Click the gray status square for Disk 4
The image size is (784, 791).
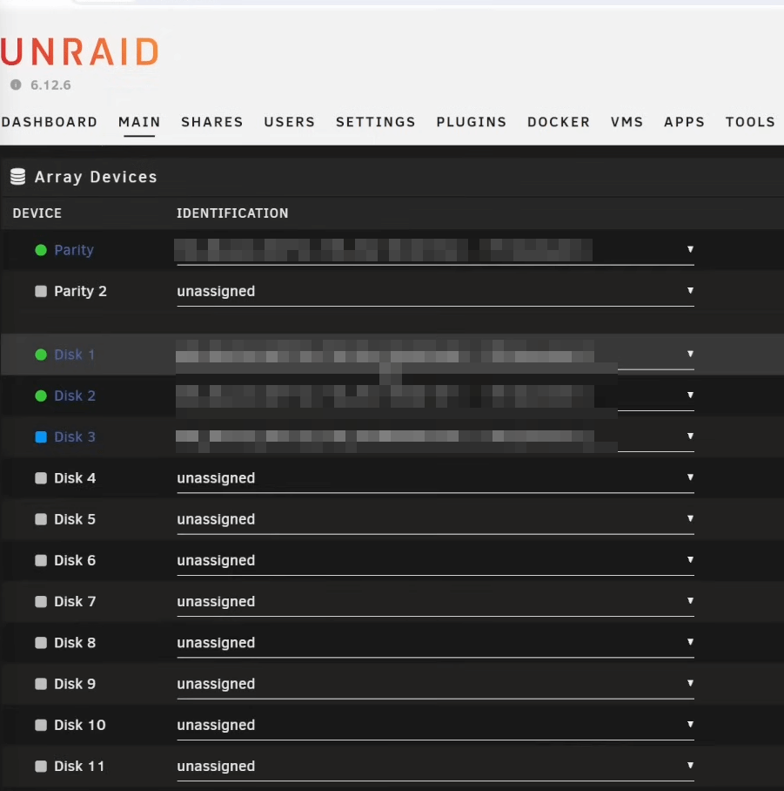point(40,477)
